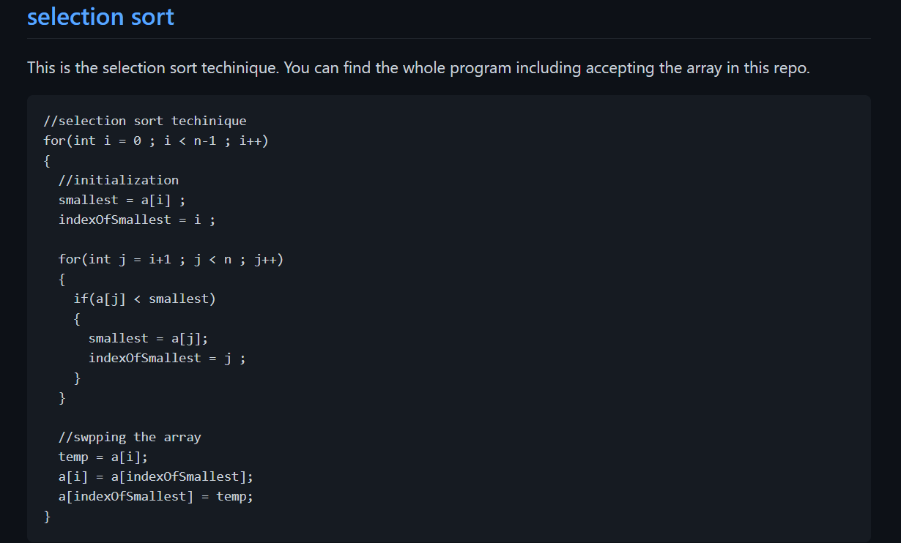The image size is (901, 543).
Task: Click the "//swpping the array" comment
Action: [x=130, y=437]
